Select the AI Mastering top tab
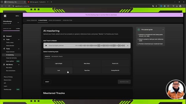This screenshot has width=186, height=104. 43,21
